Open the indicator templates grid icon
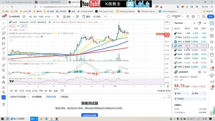This screenshot has width=215, height=121. [77, 16]
